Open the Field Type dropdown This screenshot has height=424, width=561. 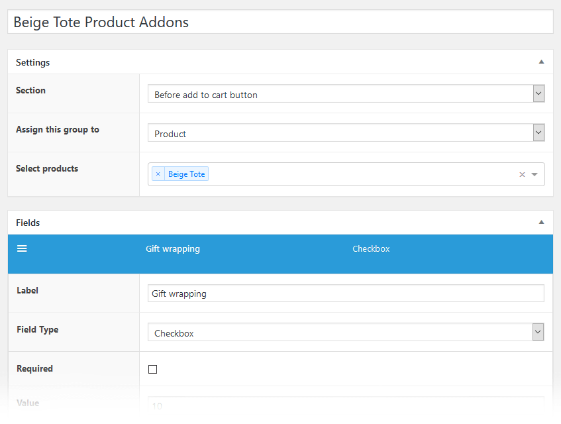coord(346,332)
